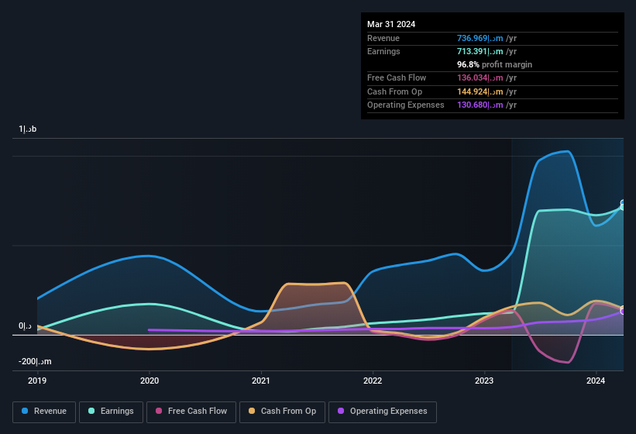The image size is (636, 434).
Task: Click the Operating Expenses end data point marker
Action: [623, 312]
